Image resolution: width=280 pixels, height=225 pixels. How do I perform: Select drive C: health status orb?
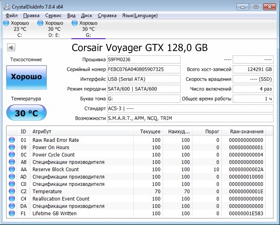pos(6,23)
